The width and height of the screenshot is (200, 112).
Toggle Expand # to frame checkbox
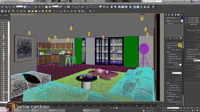point(166,45)
